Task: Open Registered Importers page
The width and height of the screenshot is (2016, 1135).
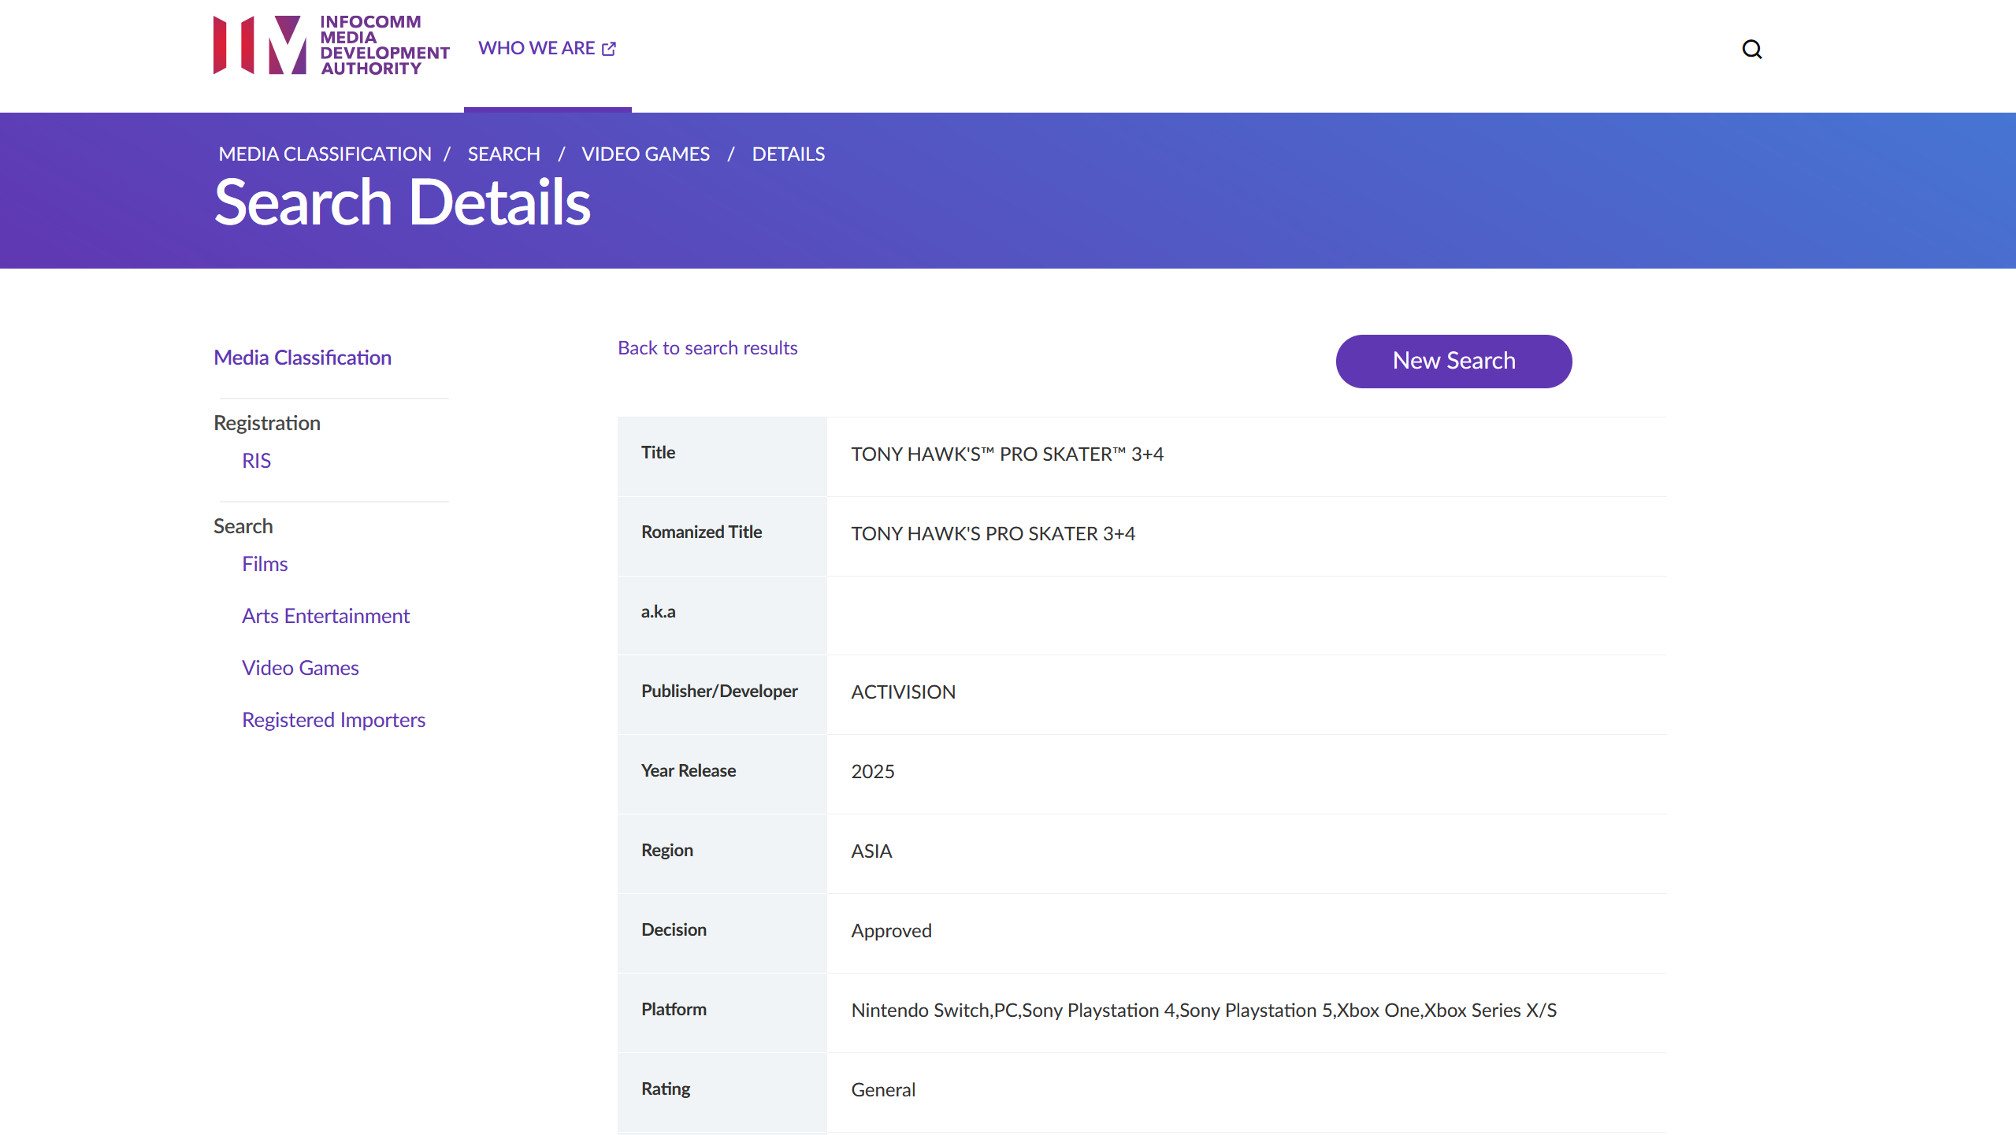Action: click(x=333, y=720)
